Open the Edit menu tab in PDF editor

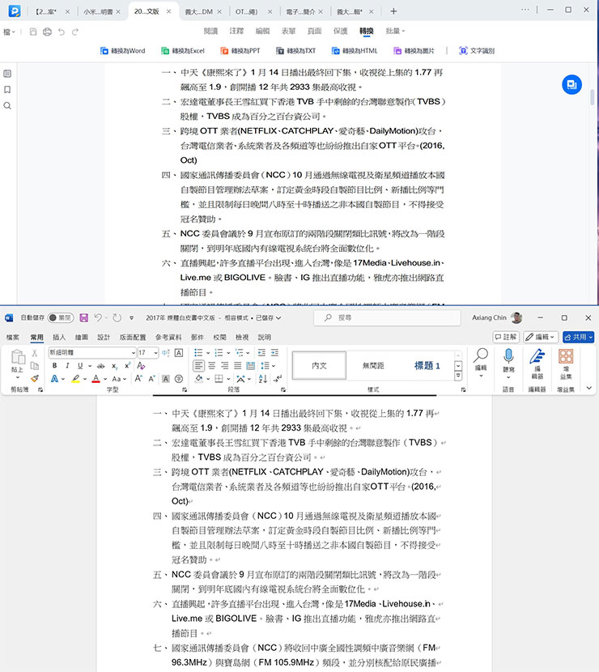pos(262,31)
